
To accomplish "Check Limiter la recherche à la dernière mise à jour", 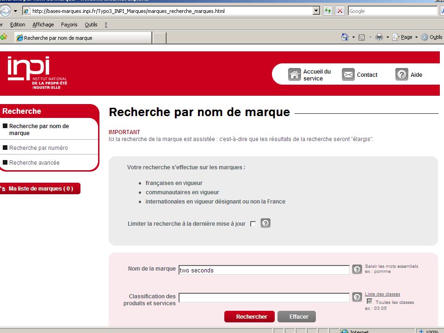I will pos(253,224).
